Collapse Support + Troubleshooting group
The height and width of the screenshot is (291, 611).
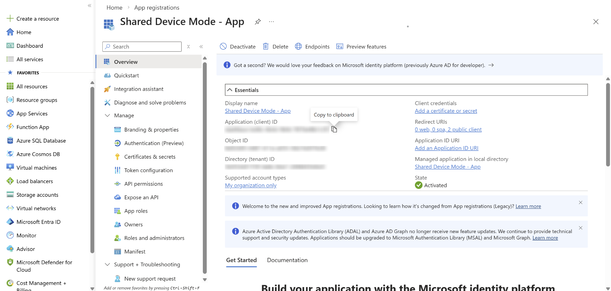point(108,264)
